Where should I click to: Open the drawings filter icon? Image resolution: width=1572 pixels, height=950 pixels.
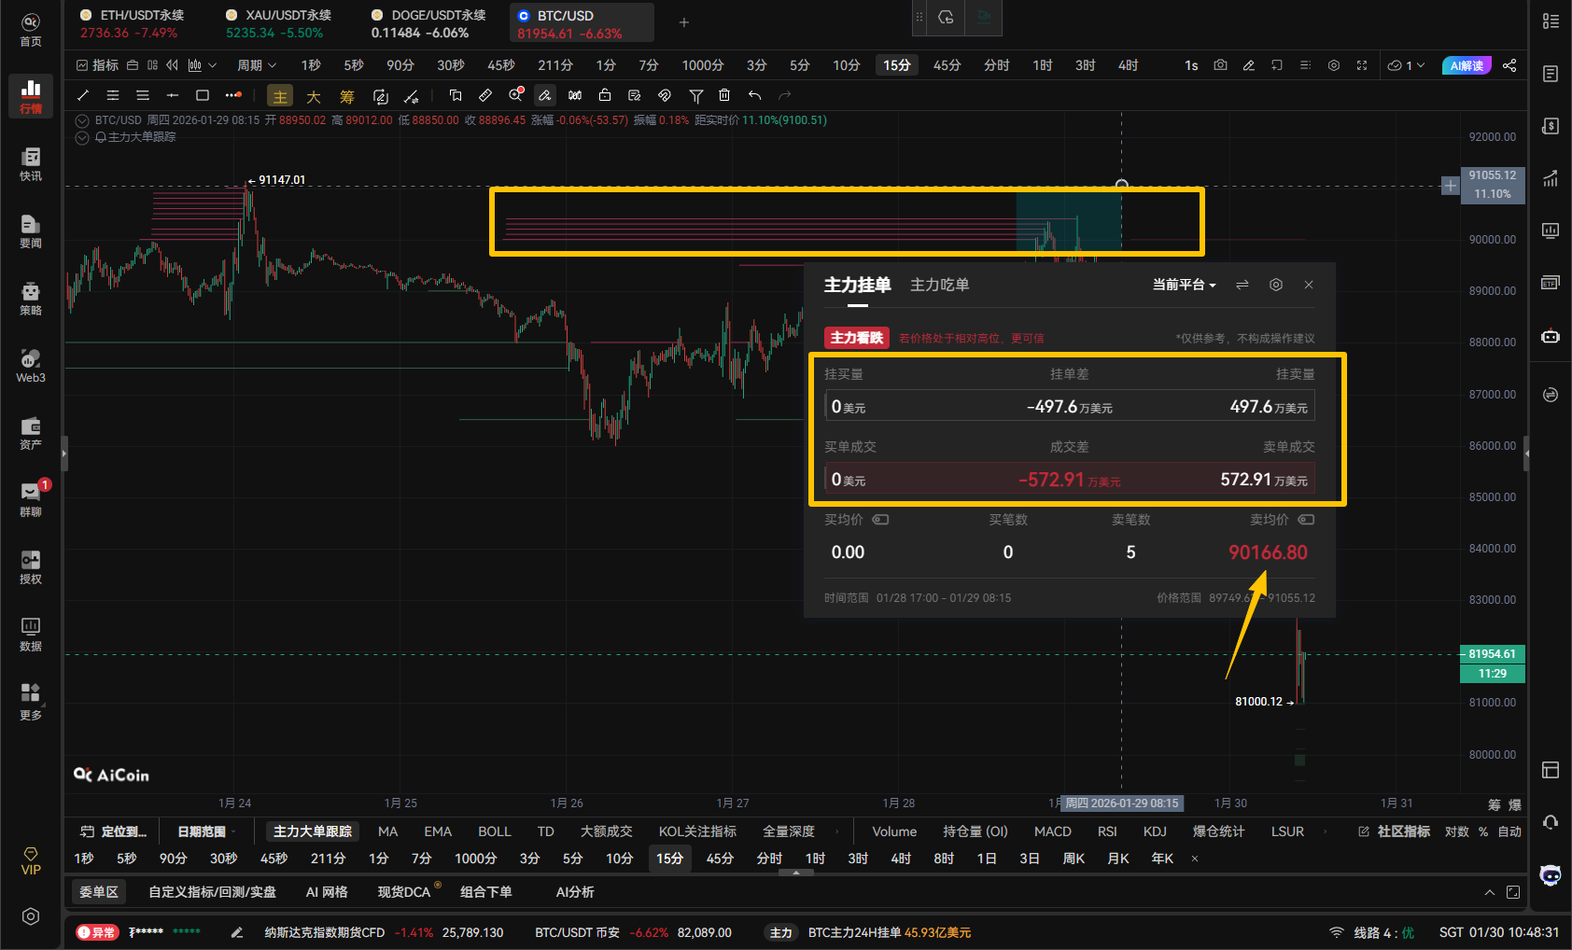pyautogui.click(x=696, y=95)
